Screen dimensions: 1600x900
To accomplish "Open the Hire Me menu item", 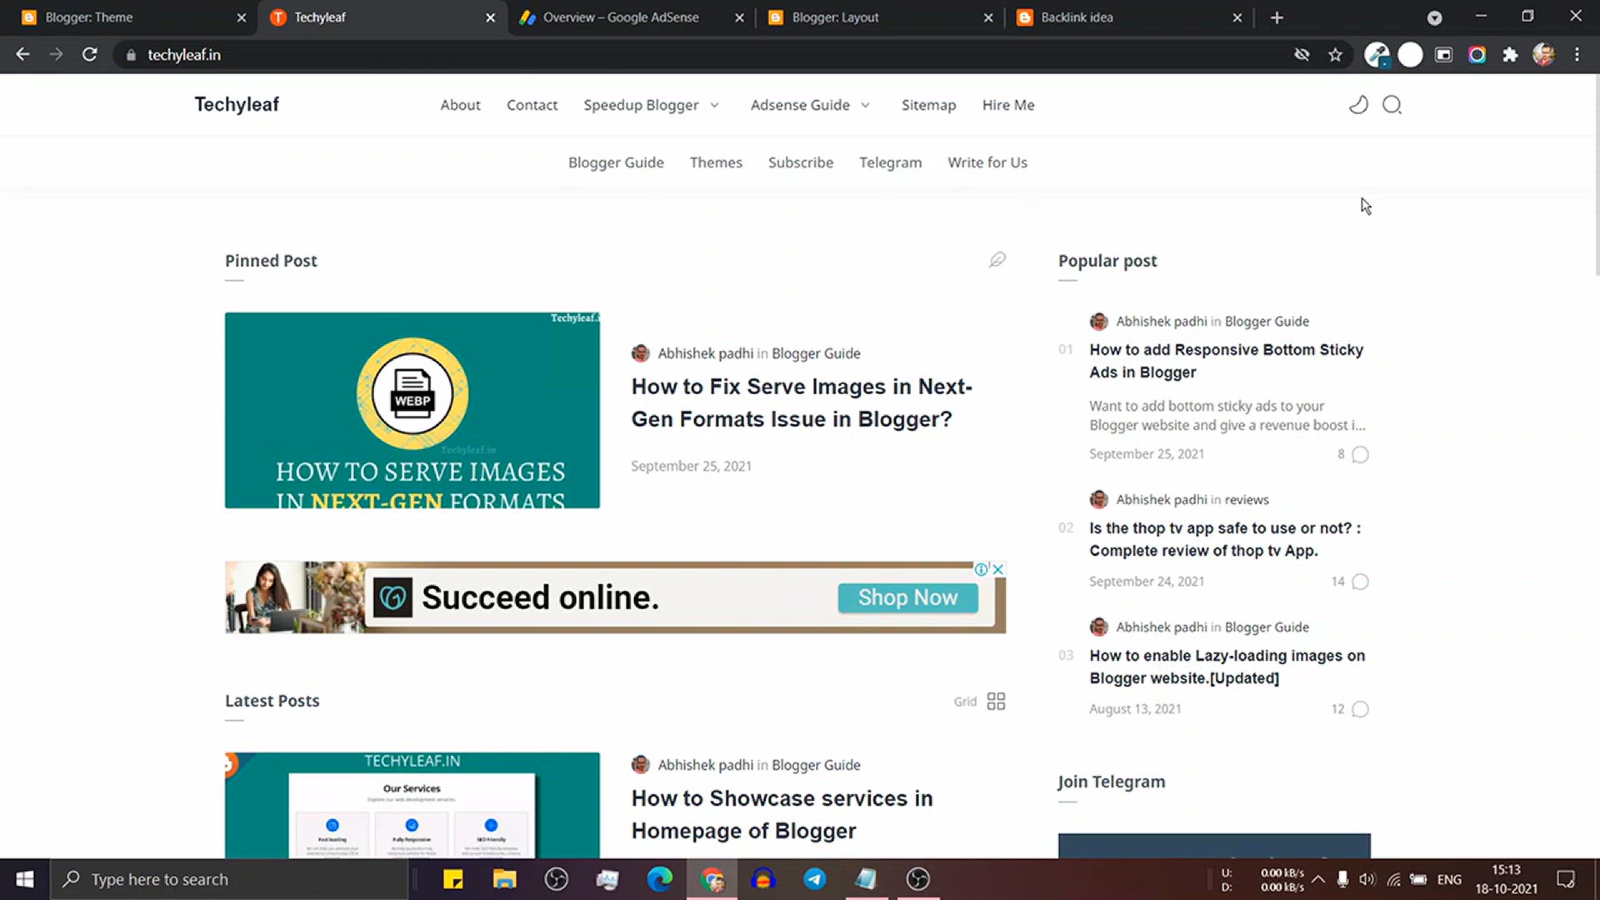I will [1007, 105].
